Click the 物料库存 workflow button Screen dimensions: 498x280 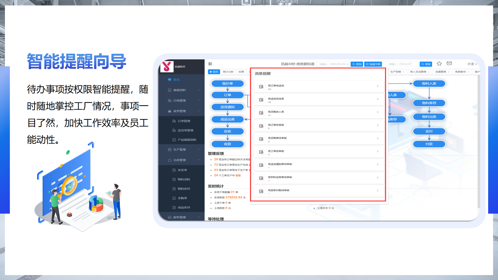click(x=429, y=103)
